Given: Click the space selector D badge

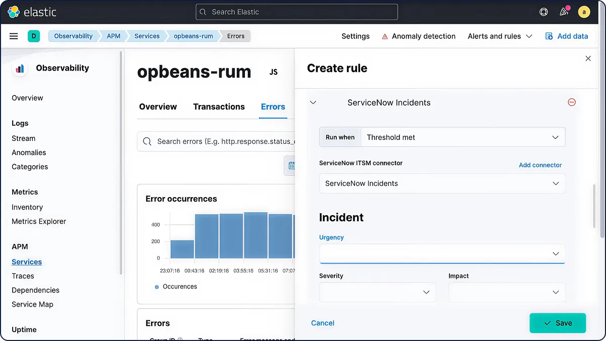Looking at the screenshot, I should click(x=34, y=36).
